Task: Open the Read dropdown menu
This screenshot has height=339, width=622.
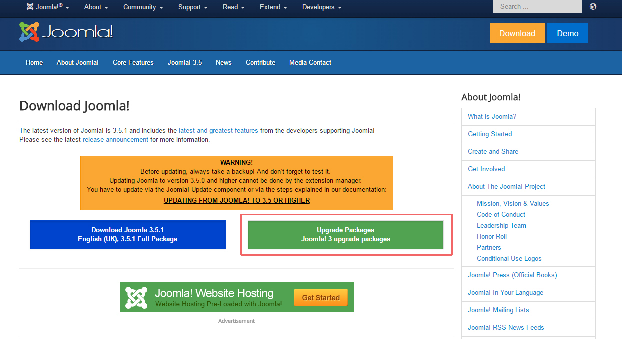Action: [234, 7]
